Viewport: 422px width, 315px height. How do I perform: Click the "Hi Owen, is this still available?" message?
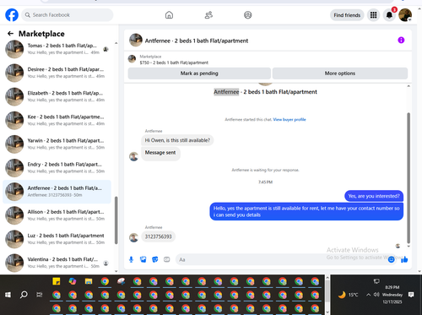tap(177, 140)
